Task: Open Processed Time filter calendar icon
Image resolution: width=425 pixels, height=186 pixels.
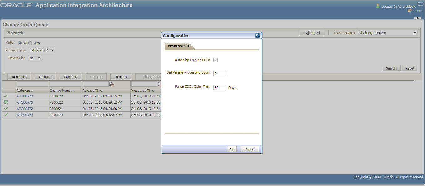Action: pos(160,84)
